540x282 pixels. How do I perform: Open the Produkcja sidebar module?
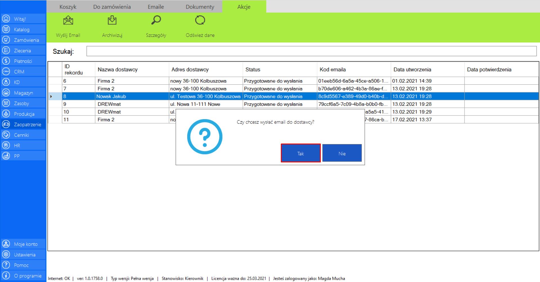click(x=23, y=114)
